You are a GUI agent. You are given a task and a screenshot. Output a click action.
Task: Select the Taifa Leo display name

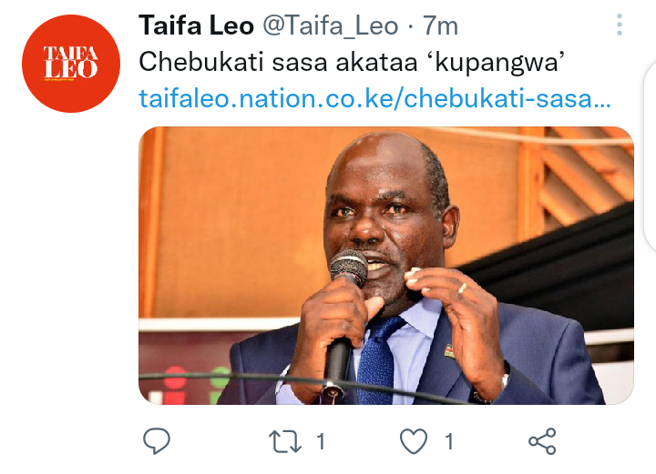196,25
